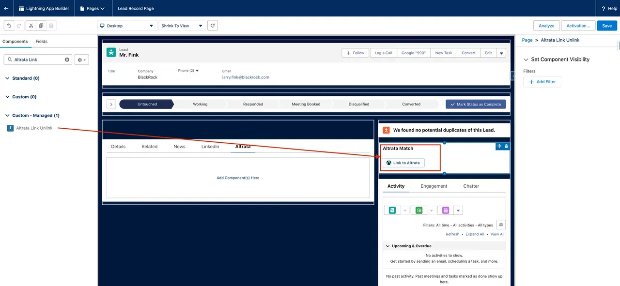Open the Help question mark
The image size is (620, 286).
[x=603, y=8]
